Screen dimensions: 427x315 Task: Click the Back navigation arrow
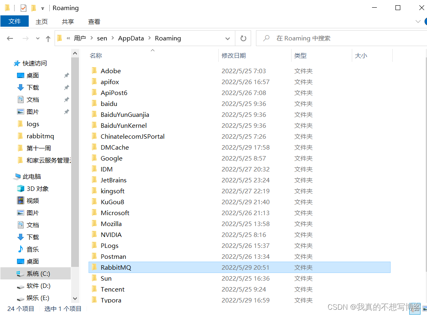tap(10, 38)
